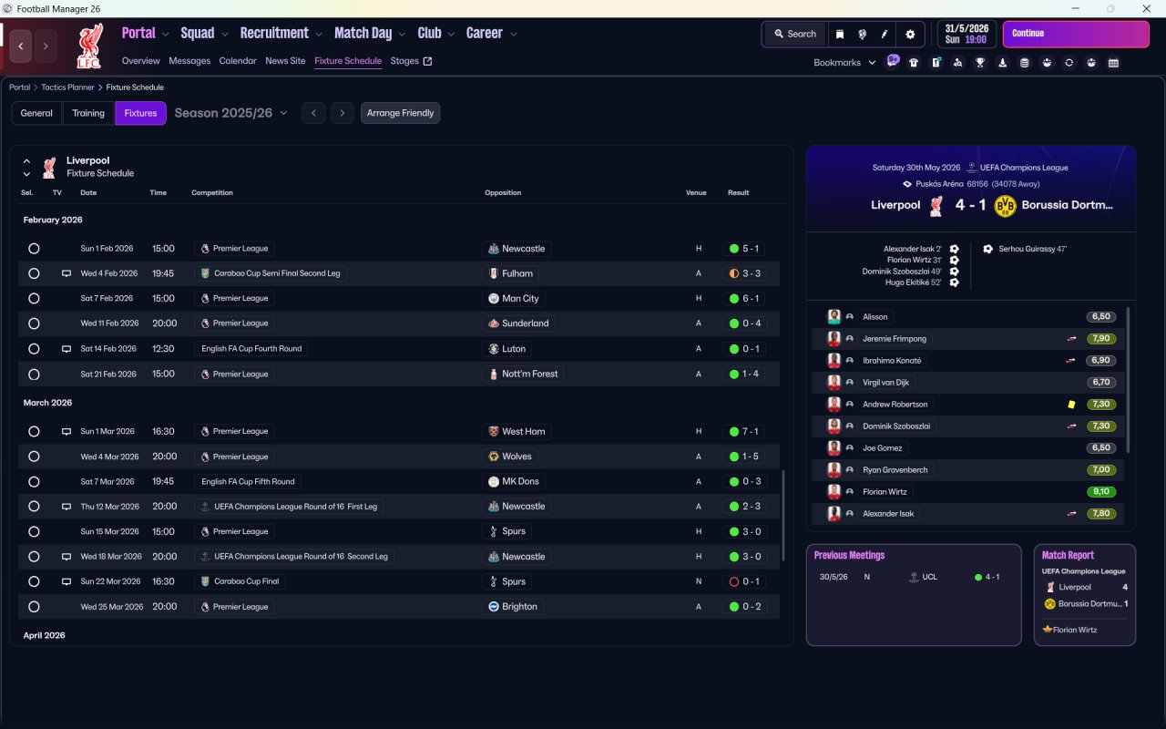
Task: Click Florian Wirtz's 9,10 rating badge
Action: click(x=1100, y=492)
